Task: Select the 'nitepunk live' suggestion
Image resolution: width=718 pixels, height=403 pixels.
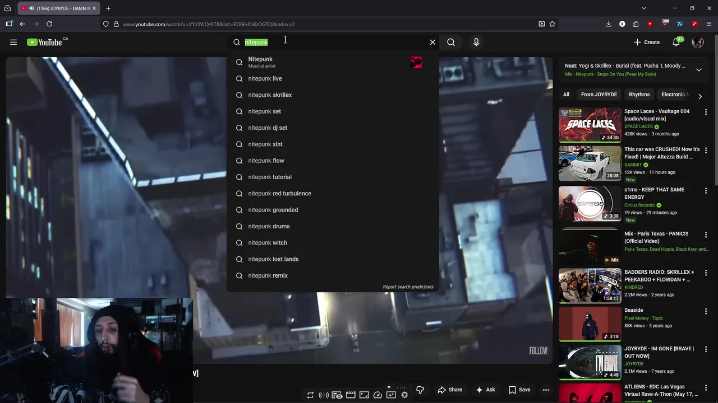Action: pos(333,79)
